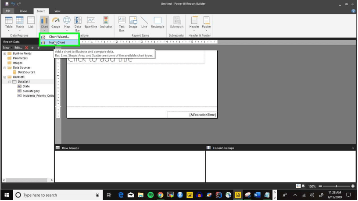Screen dimensions: 358x201
Task: Move Report Data item down
Action: pos(38,48)
